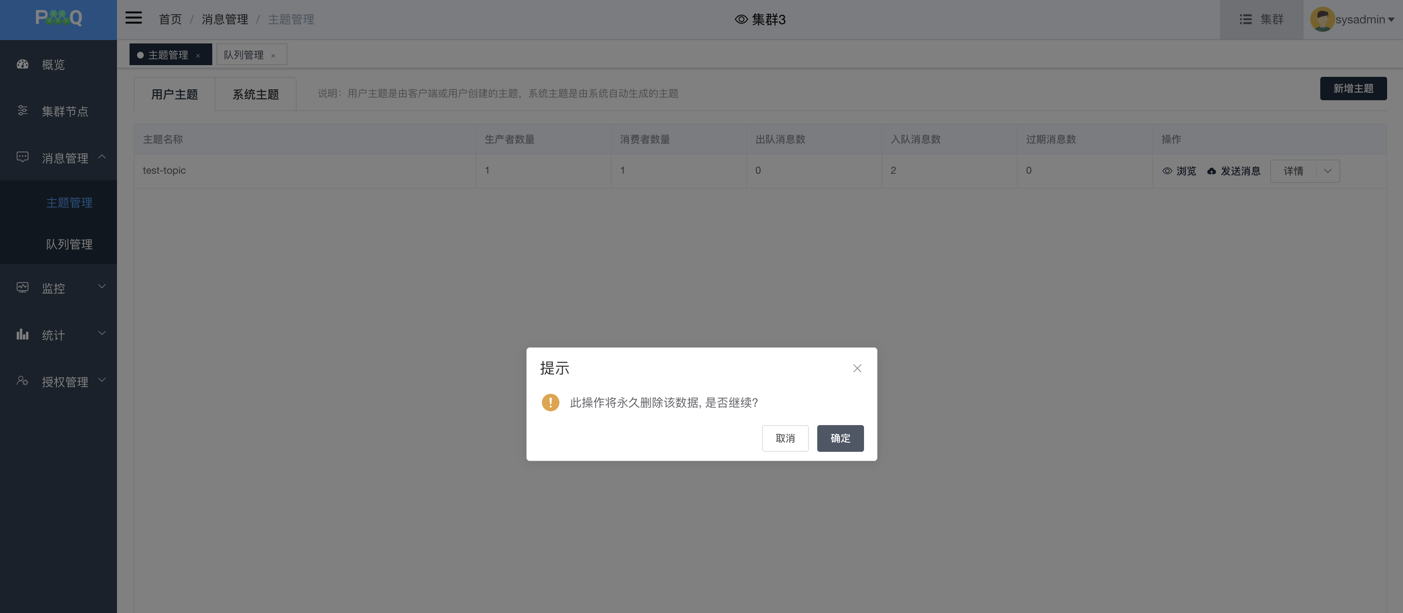The image size is (1403, 613).
Task: Click the 授权管理 user settings icon
Action: click(22, 381)
